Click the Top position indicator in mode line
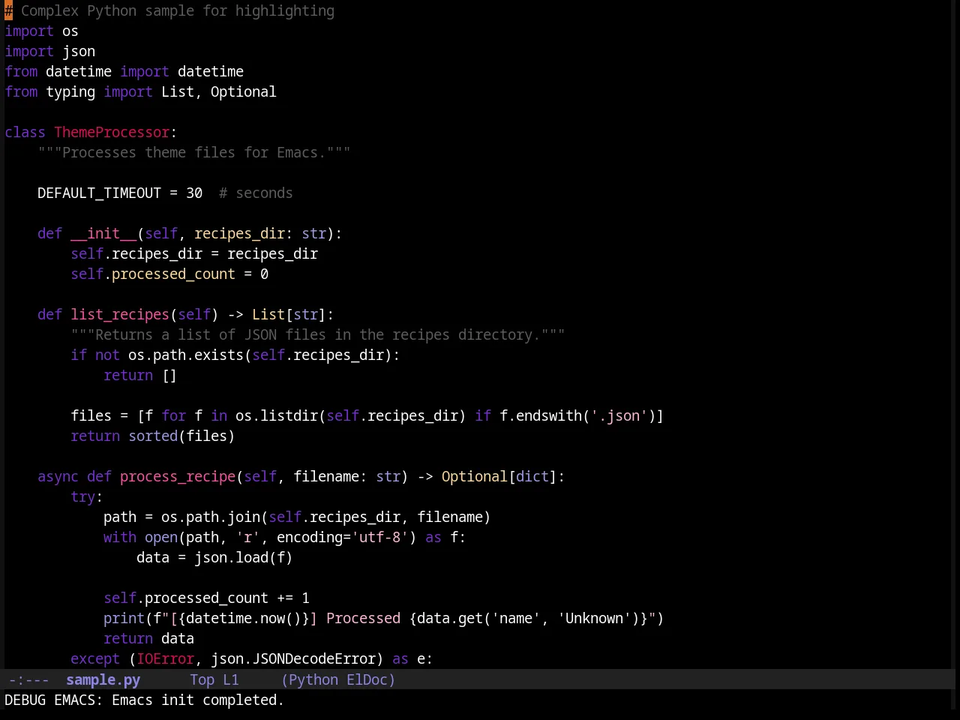This screenshot has height=720, width=960. tap(202, 679)
